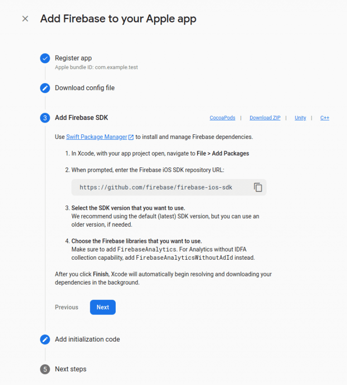This screenshot has width=347, height=385.
Task: Open the C++ integration instructions
Action: [325, 118]
